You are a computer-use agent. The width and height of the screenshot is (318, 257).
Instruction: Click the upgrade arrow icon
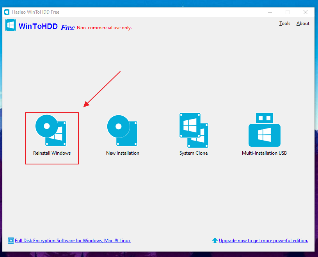(x=215, y=241)
